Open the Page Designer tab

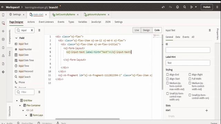(16, 22)
